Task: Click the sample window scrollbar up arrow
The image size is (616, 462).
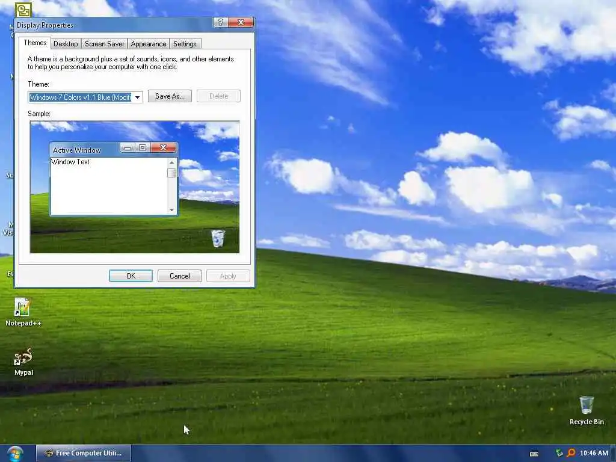Action: (171, 162)
